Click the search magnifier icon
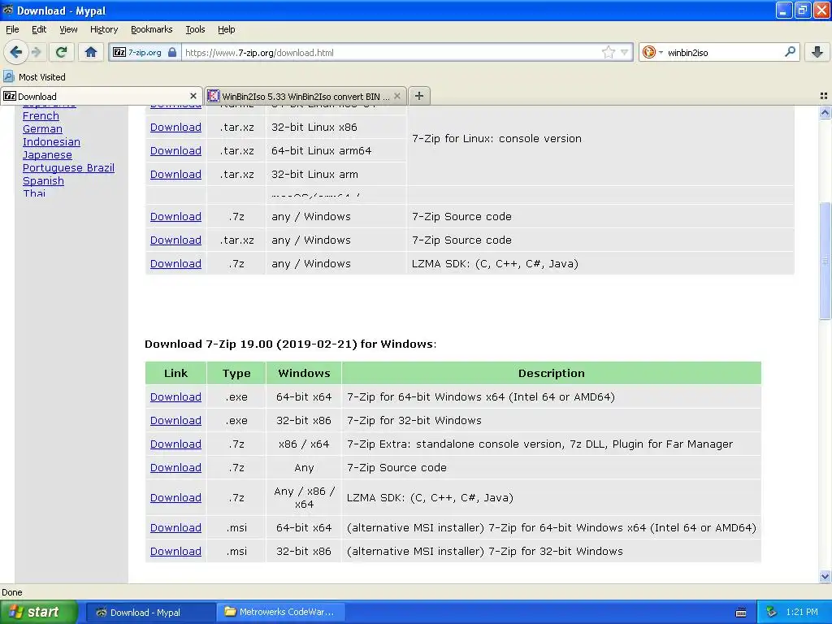 (790, 52)
